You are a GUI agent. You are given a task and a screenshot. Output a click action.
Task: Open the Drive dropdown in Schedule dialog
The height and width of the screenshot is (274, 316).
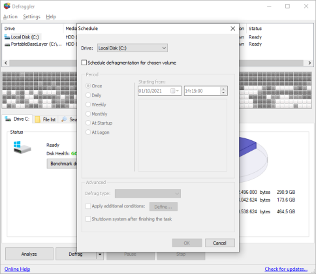133,48
